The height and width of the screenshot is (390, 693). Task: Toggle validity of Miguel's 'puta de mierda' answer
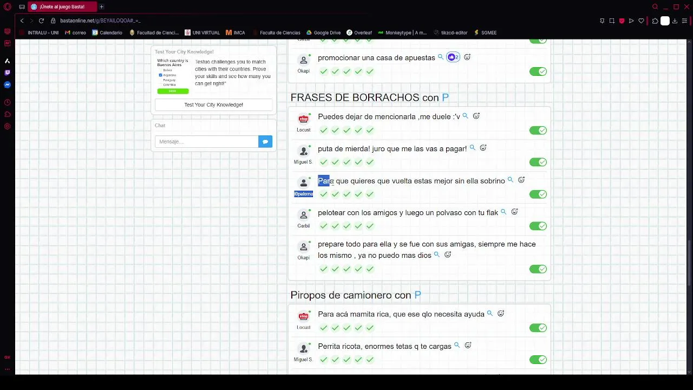[538, 162]
